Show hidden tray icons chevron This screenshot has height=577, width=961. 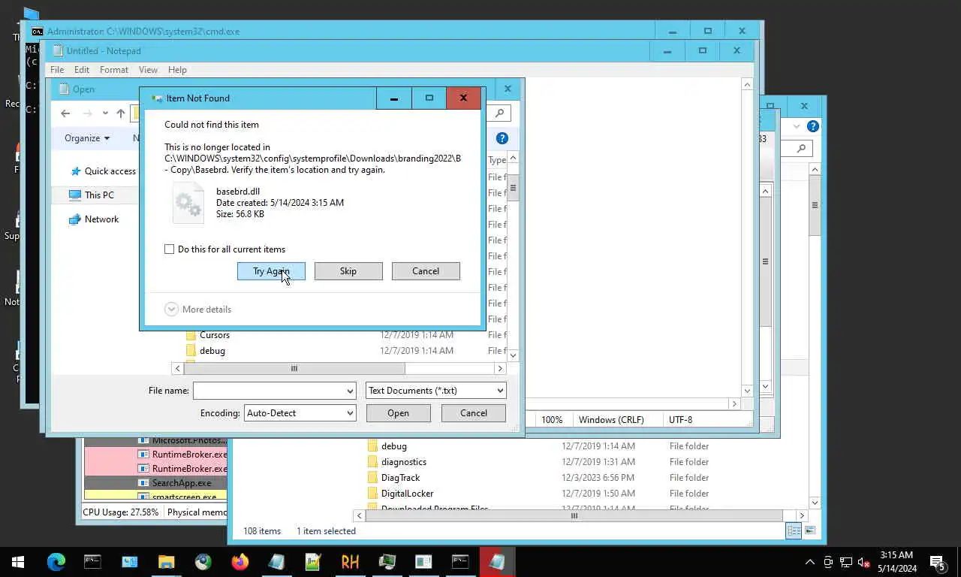[x=809, y=562]
